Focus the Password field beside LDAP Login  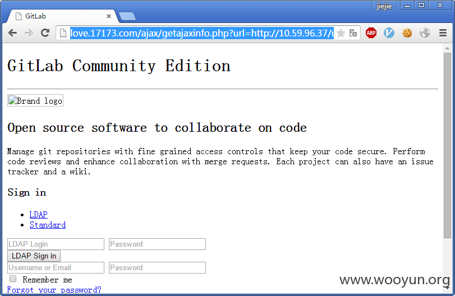[157, 244]
